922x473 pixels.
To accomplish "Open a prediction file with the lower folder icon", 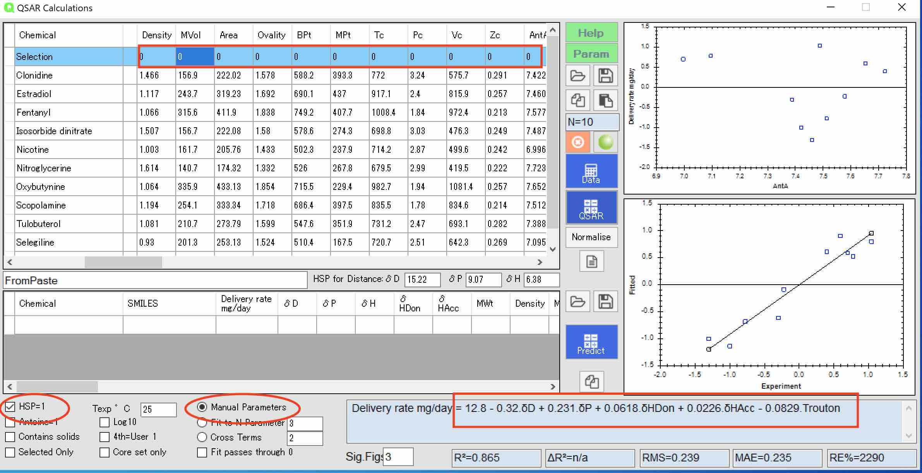I will tap(578, 302).
